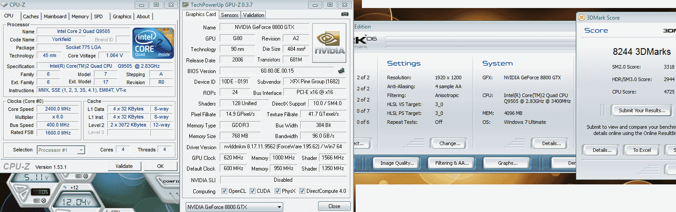Toggle the PhysX checkbox
The width and height of the screenshot is (676, 212).
pos(277,191)
